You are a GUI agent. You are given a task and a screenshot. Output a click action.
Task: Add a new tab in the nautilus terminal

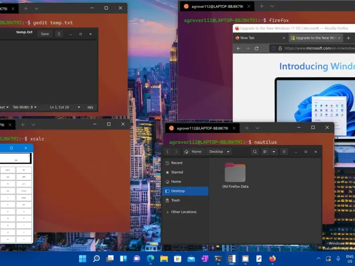[247, 128]
